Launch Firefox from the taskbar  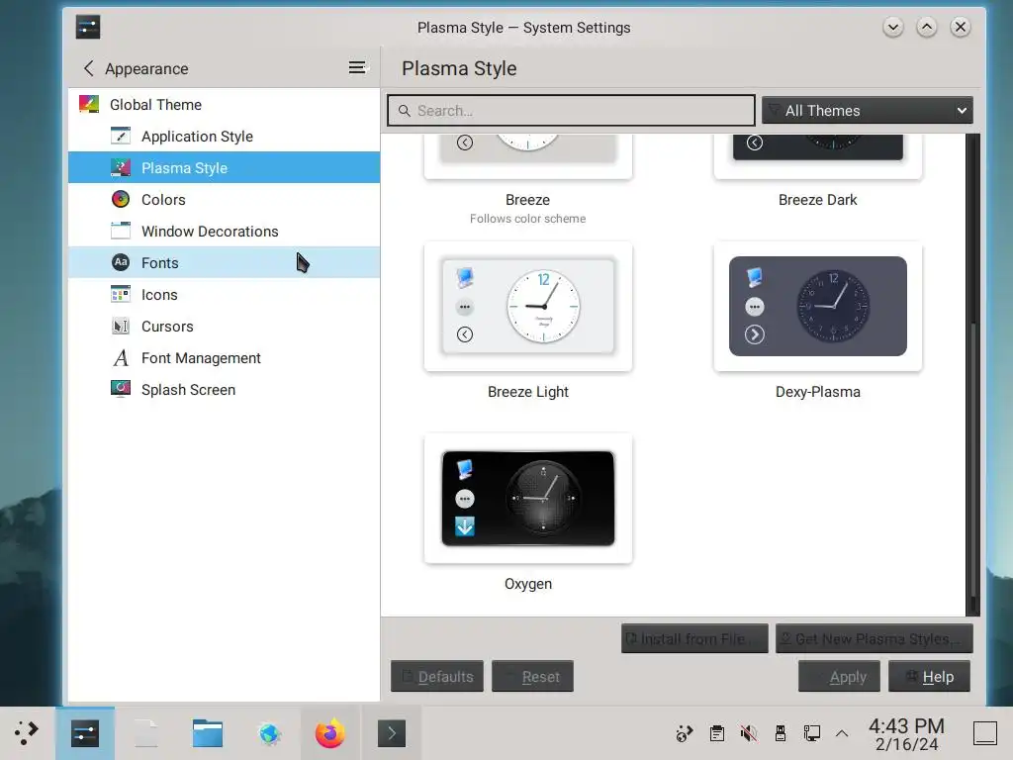pos(330,733)
